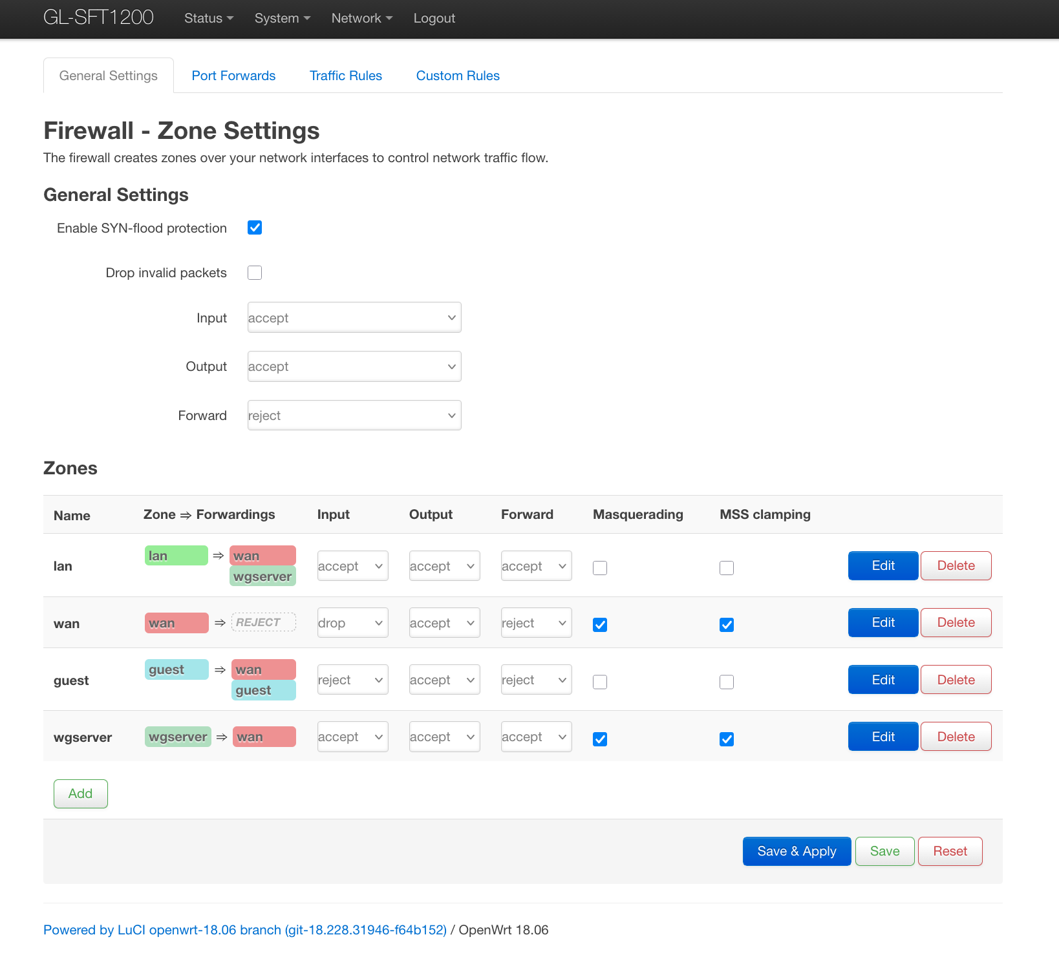Click the blue guest zone badge

[176, 669]
